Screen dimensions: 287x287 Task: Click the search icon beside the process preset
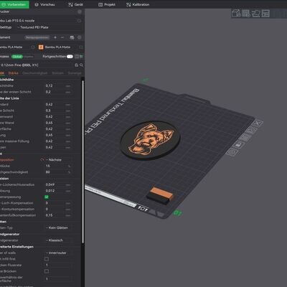pos(81,65)
